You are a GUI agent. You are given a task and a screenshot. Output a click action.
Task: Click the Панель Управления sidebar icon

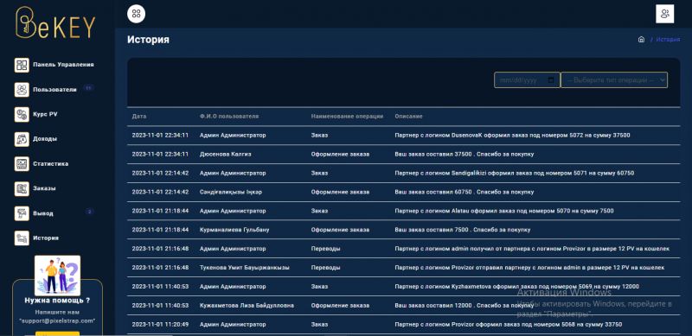click(x=22, y=65)
